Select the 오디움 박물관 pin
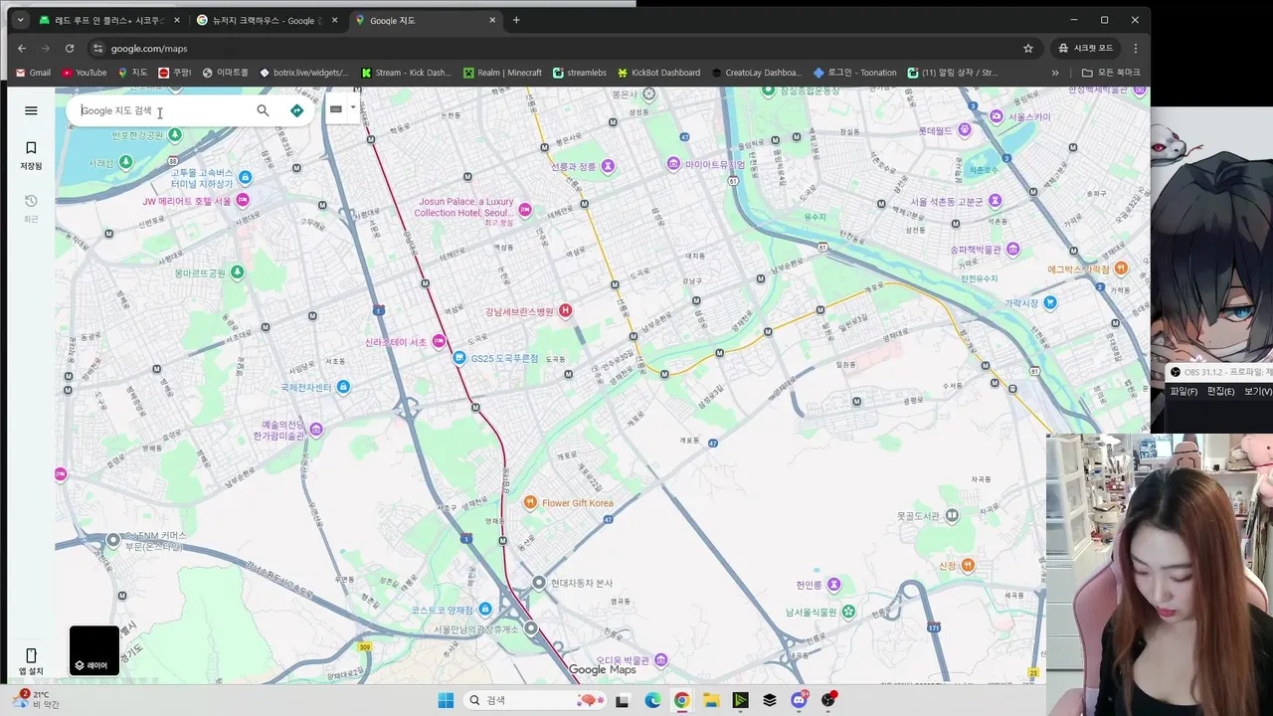1273x716 pixels. click(661, 660)
